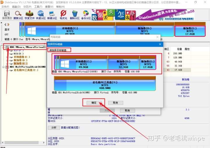Select 新加卷(D:) partition in dialog disk map
Image resolution: width=210 pixels, height=148 pixels.
pyautogui.click(x=123, y=62)
